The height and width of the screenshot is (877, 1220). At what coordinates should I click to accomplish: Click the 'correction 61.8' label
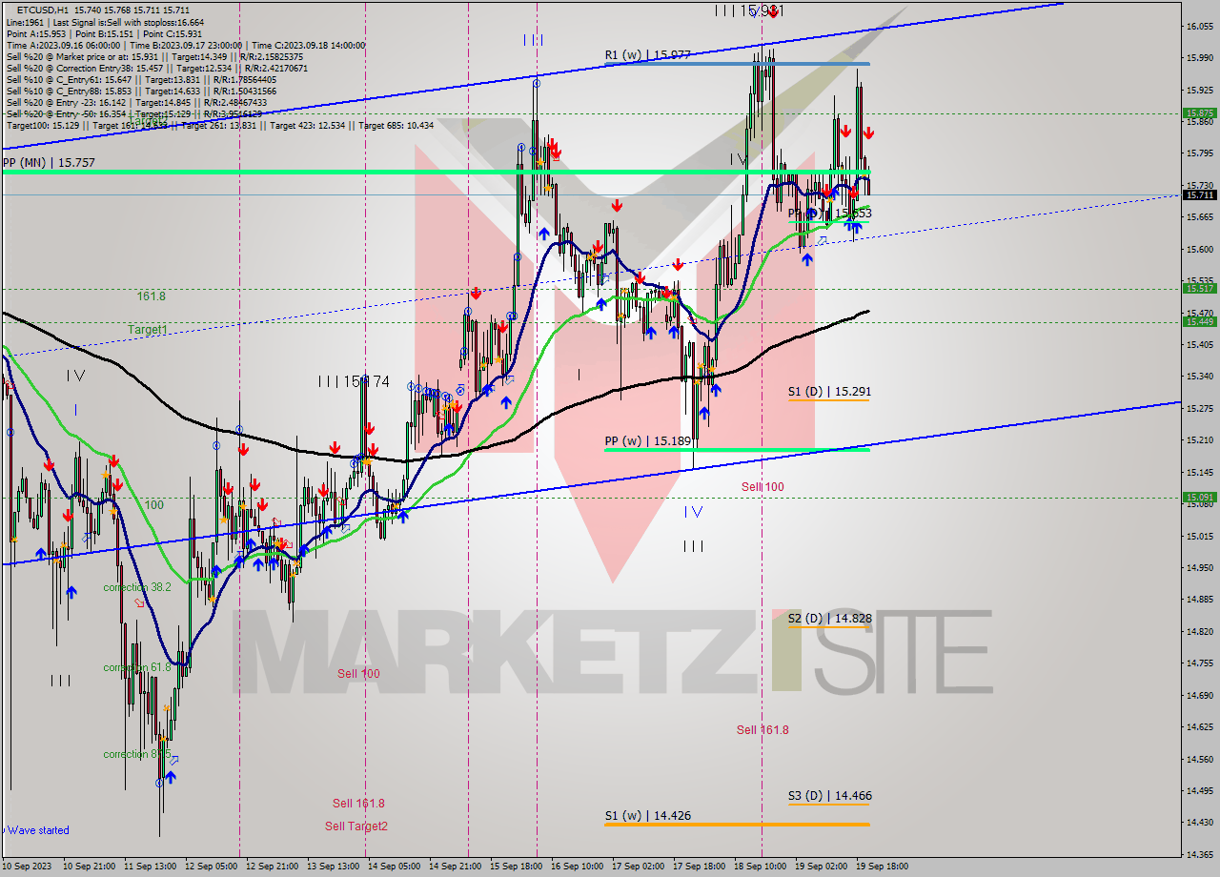137,667
